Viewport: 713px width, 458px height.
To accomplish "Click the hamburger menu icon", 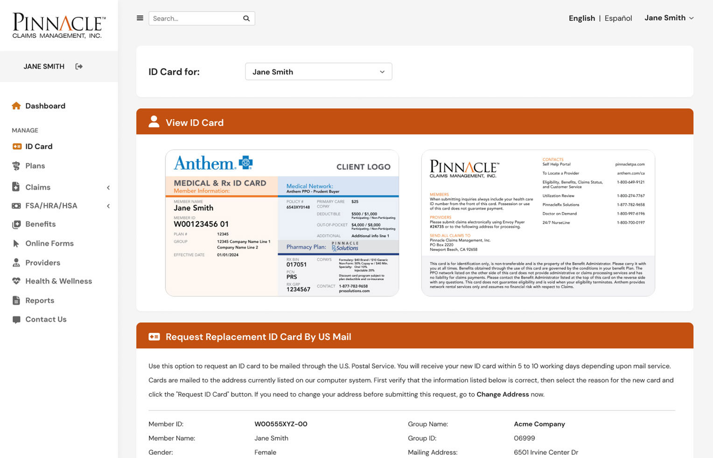I will click(x=140, y=18).
